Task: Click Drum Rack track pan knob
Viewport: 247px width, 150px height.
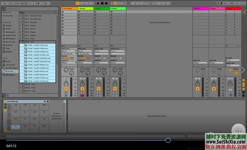Action: point(66,84)
